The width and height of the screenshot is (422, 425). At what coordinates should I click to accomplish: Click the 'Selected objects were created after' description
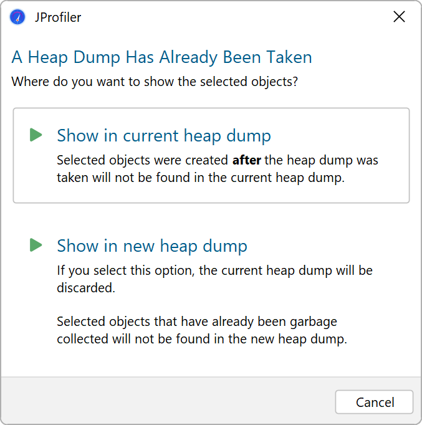pos(218,169)
